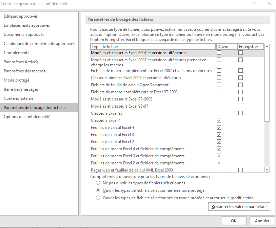276x228 pixels.
Task: Click the file list scroll up arrow
Action: (x=267, y=47)
